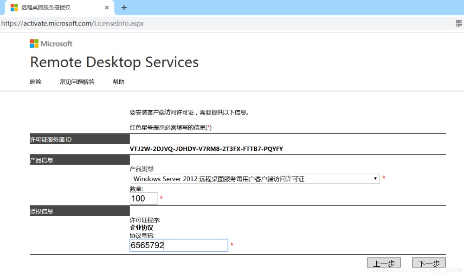Click the 授权信息 section header

tap(79, 211)
